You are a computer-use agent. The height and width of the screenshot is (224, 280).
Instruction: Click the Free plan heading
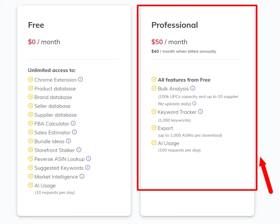[36, 25]
